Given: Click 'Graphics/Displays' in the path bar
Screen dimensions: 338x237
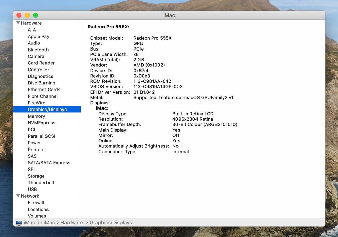Looking at the screenshot, I should coord(111,223).
